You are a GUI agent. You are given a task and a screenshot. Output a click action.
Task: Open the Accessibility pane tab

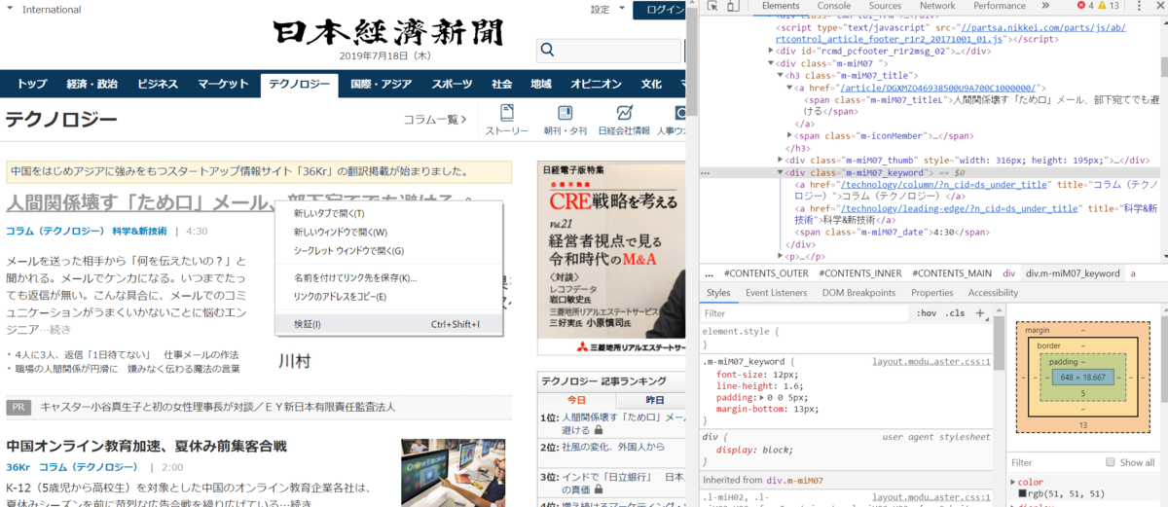coord(993,293)
